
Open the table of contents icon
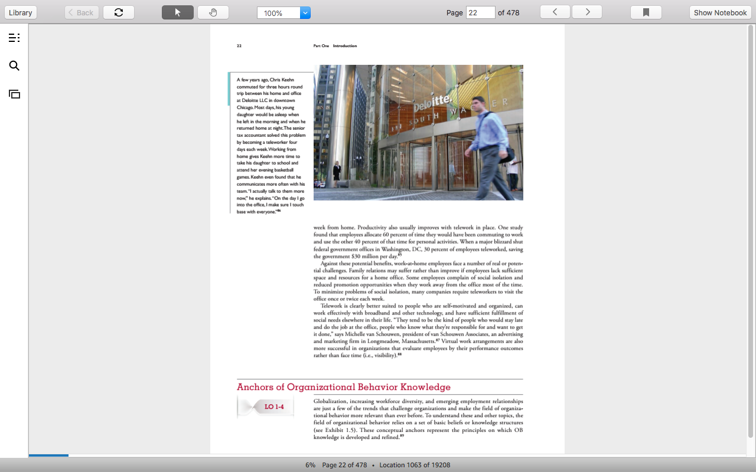[14, 38]
